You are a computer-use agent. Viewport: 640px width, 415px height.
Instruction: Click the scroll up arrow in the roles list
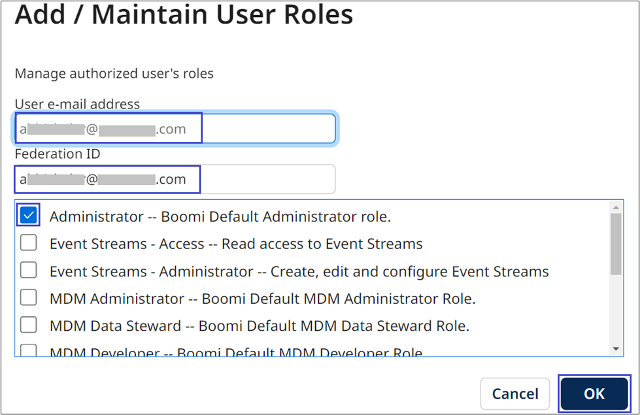pyautogui.click(x=615, y=207)
